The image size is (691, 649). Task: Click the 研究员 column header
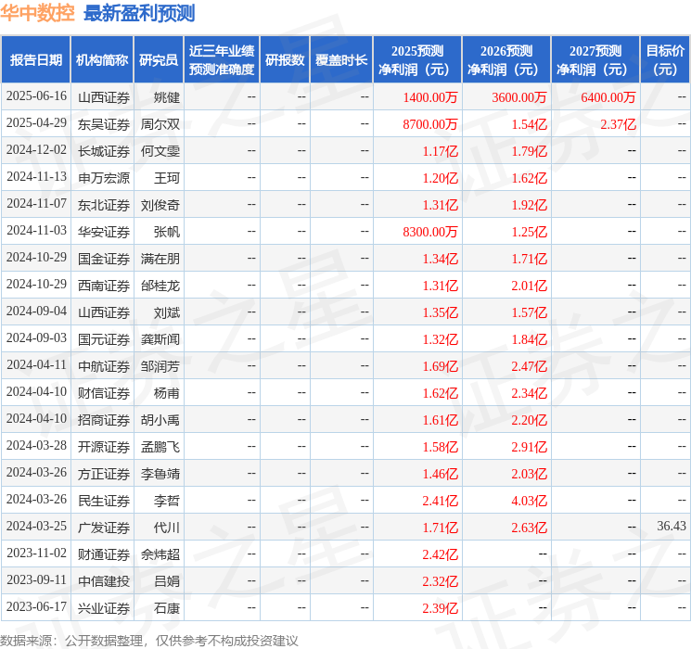[159, 60]
